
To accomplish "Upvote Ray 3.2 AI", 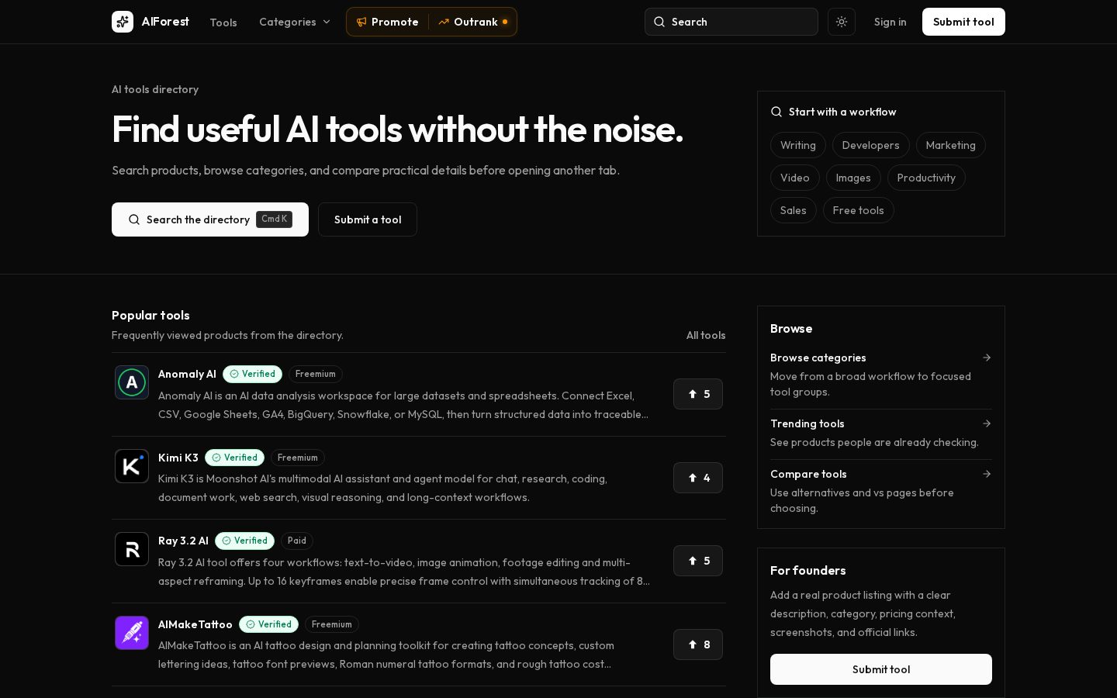I will (698, 561).
